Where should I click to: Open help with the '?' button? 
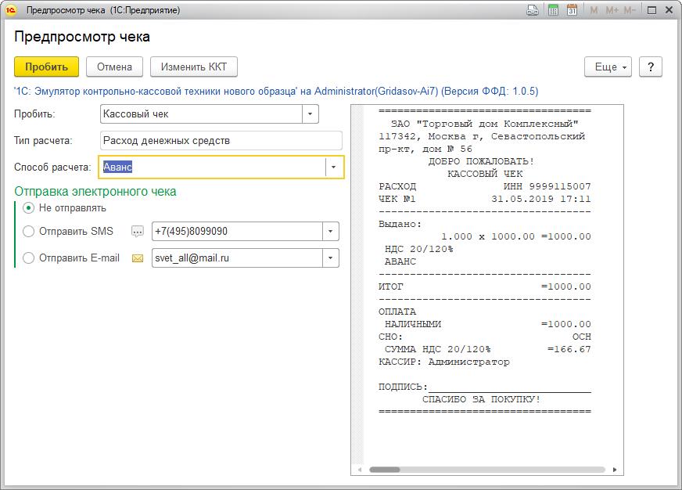651,67
